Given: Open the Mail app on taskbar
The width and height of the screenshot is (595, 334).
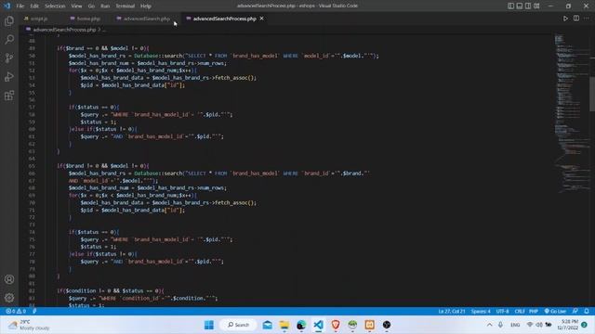Looking at the screenshot, I should pos(268,325).
